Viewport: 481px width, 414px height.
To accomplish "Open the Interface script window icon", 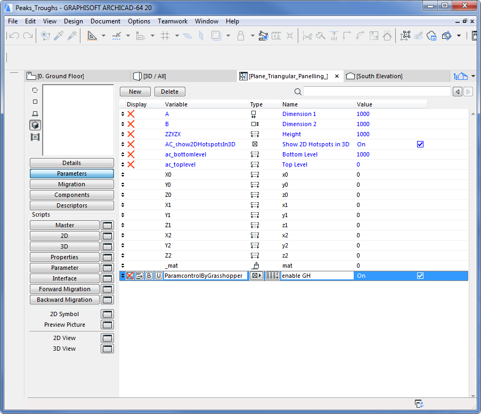I will pos(107,278).
